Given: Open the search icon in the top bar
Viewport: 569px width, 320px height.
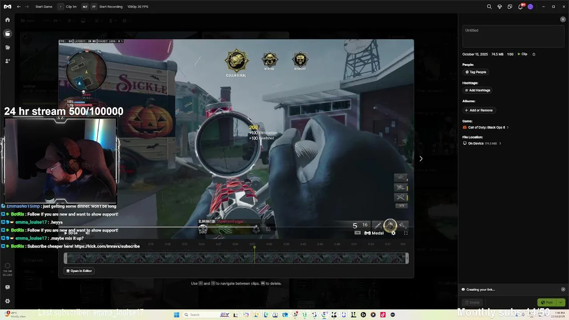Looking at the screenshot, I should 489,7.
